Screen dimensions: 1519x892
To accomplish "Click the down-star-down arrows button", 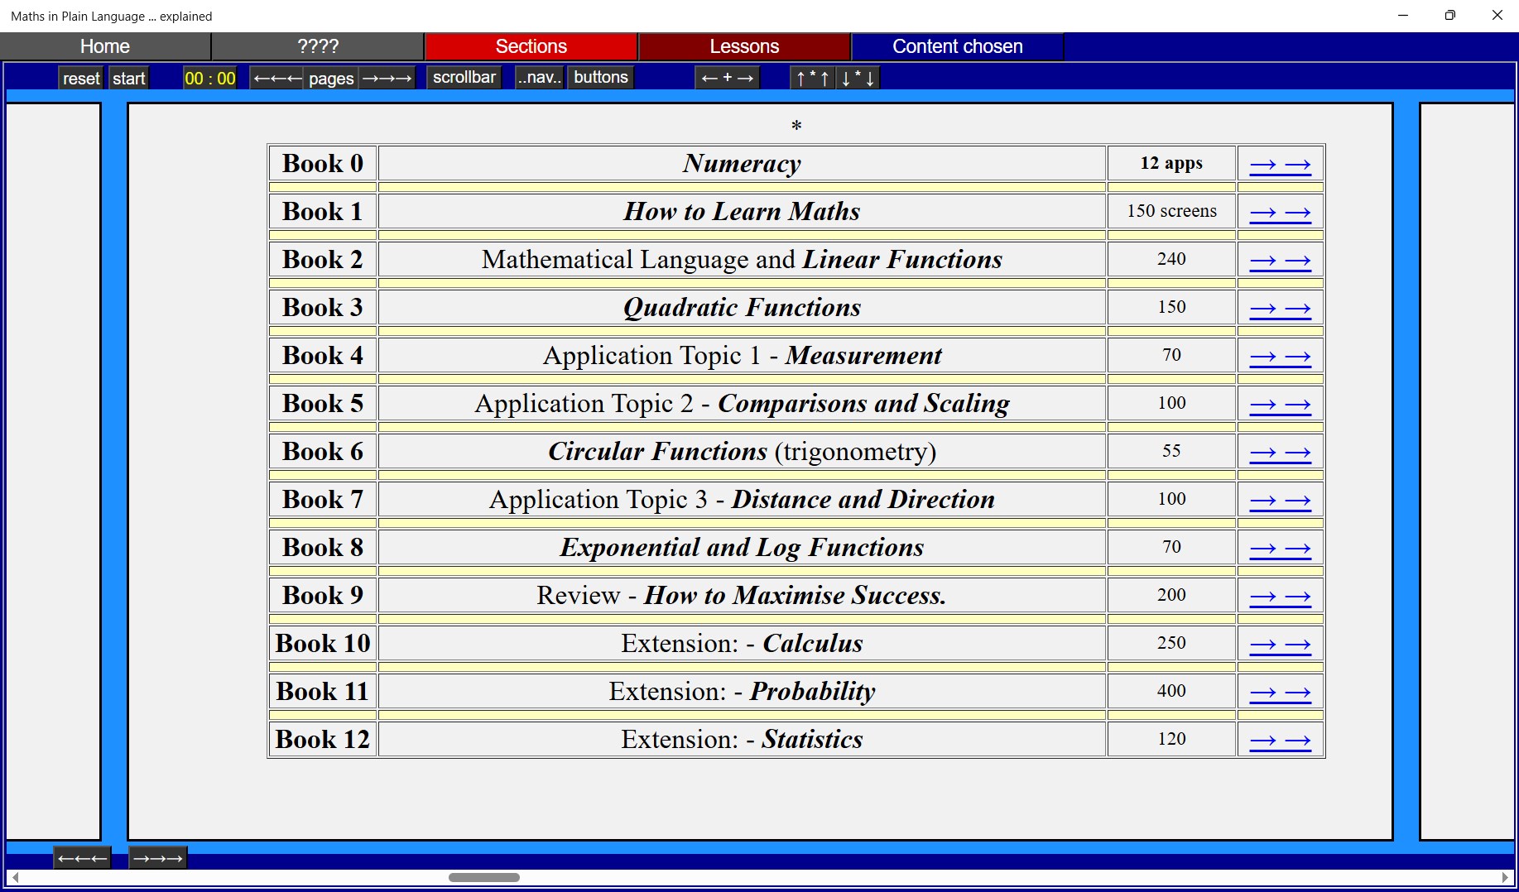I will pos(858,78).
